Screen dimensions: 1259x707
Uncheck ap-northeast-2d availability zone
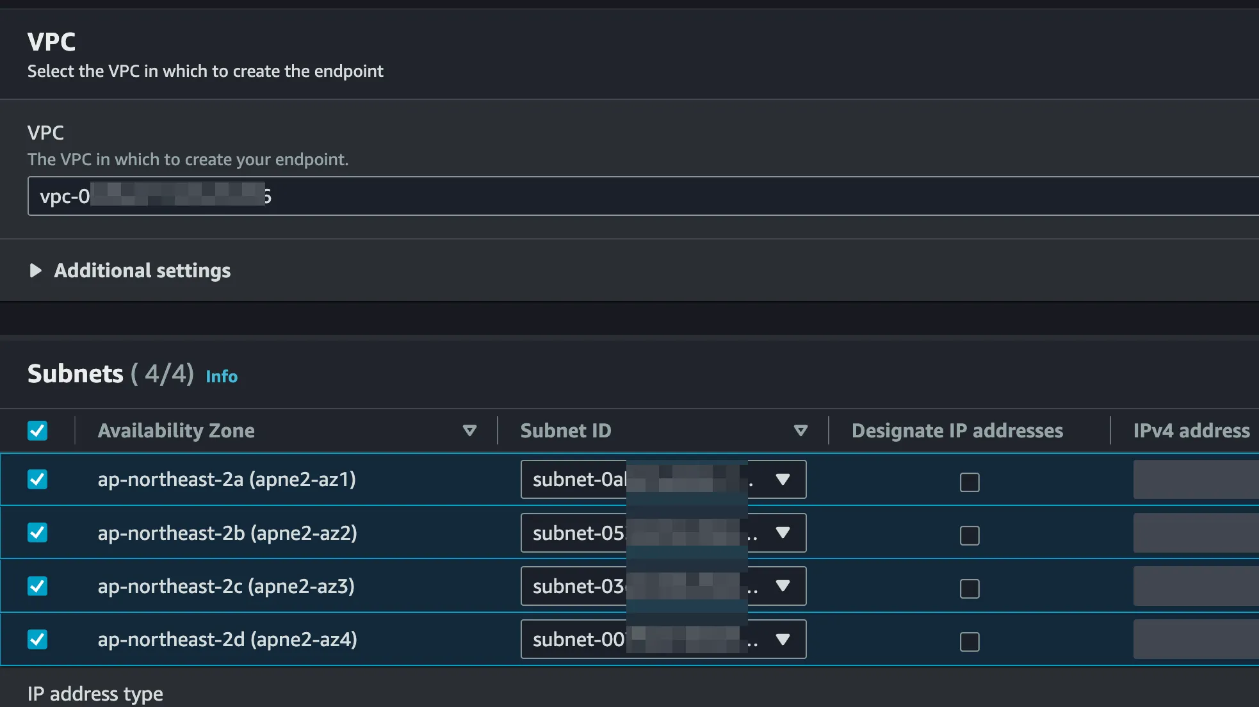(38, 639)
